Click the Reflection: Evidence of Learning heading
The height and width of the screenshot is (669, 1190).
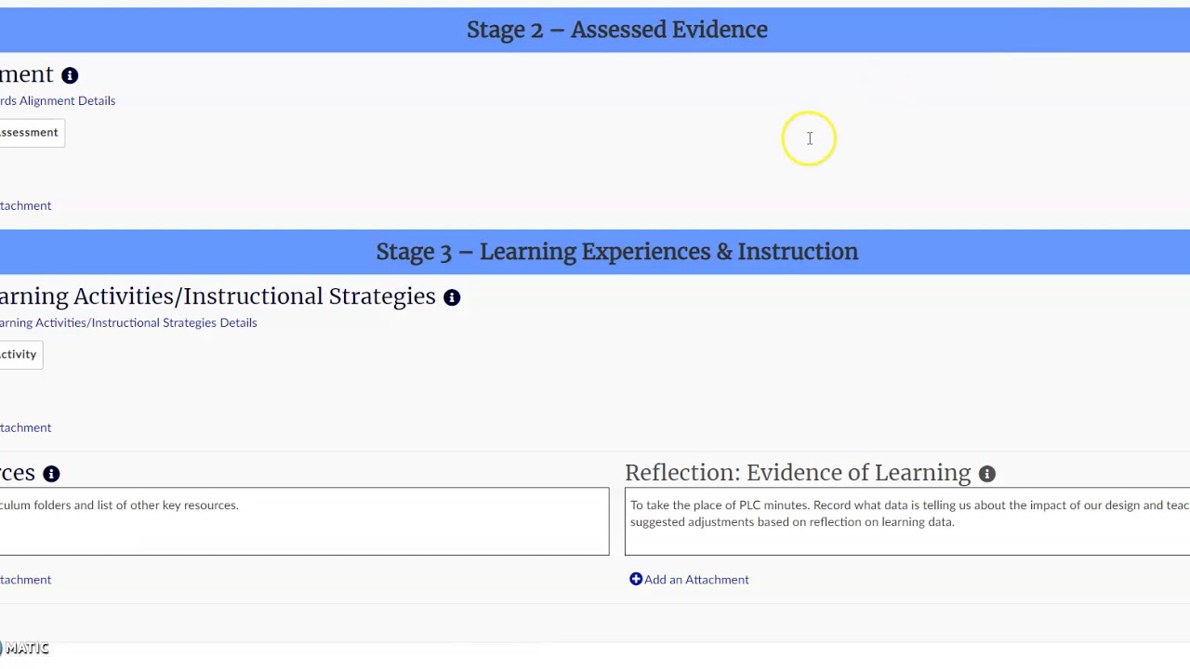(798, 473)
